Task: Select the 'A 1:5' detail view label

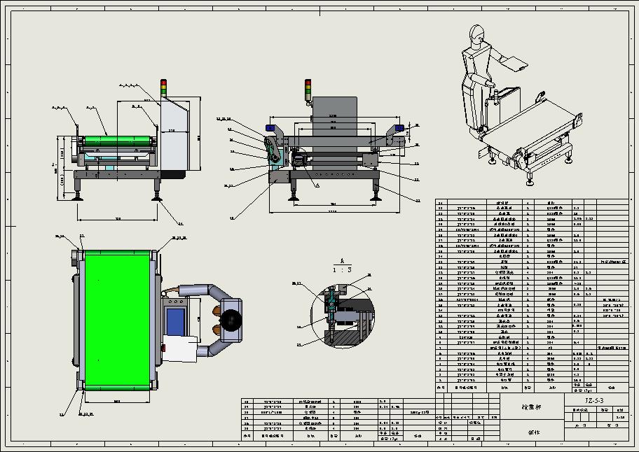Action: pos(342,266)
